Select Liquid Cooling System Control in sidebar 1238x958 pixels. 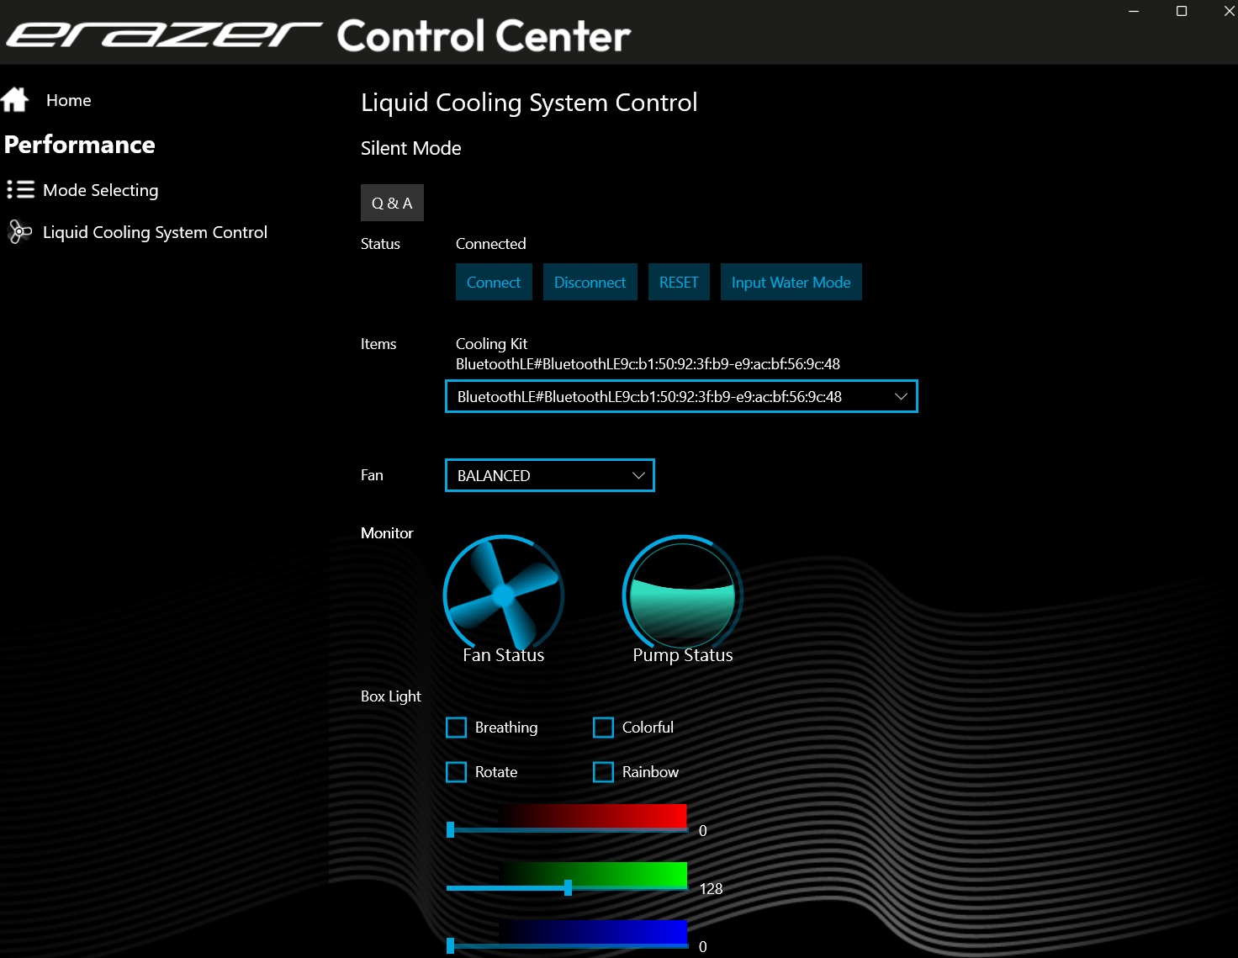(155, 232)
